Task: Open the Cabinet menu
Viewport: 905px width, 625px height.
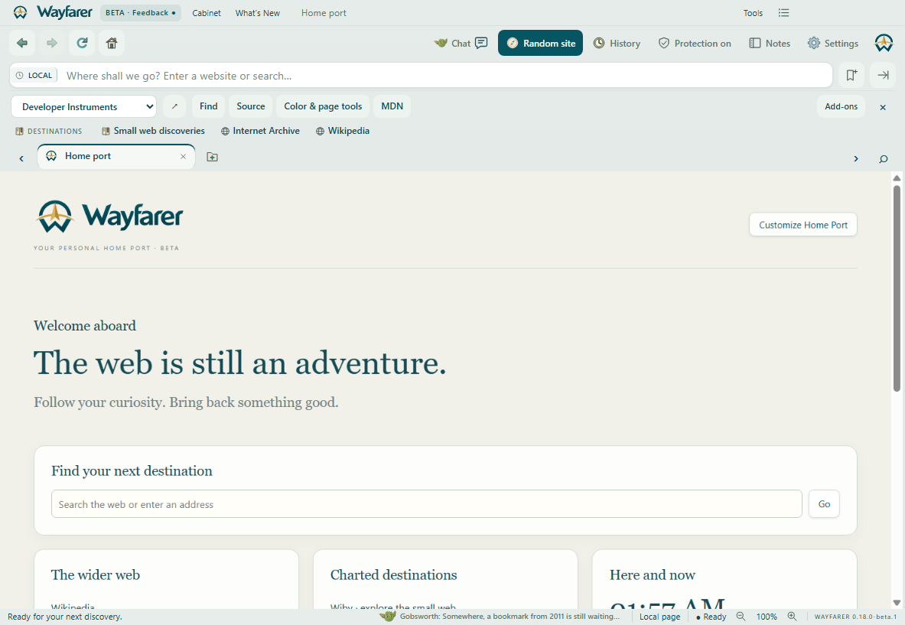Action: click(x=207, y=13)
